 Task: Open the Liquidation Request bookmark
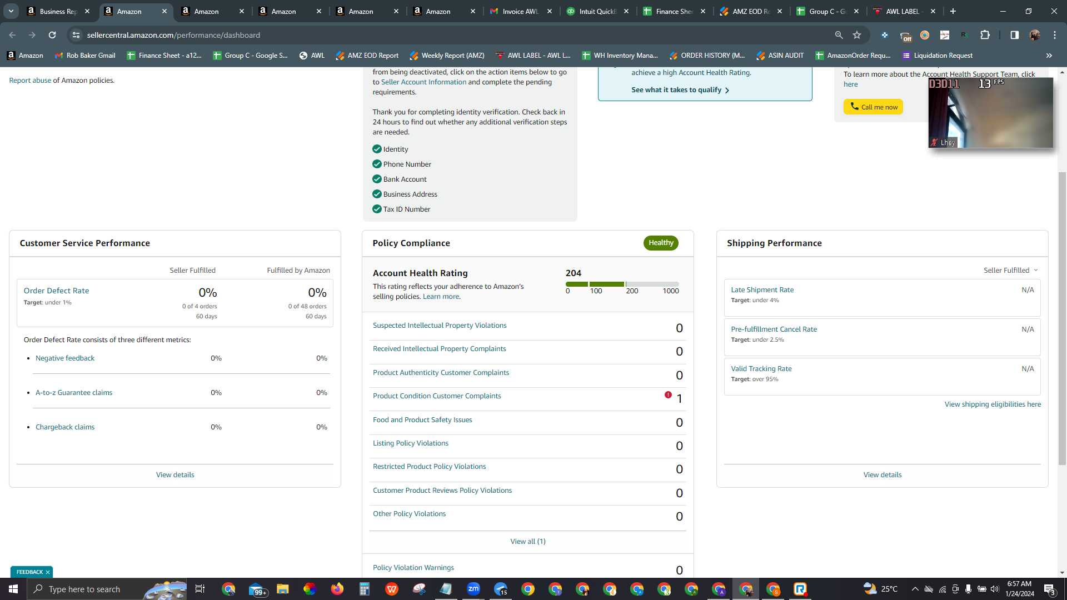pyautogui.click(x=937, y=56)
